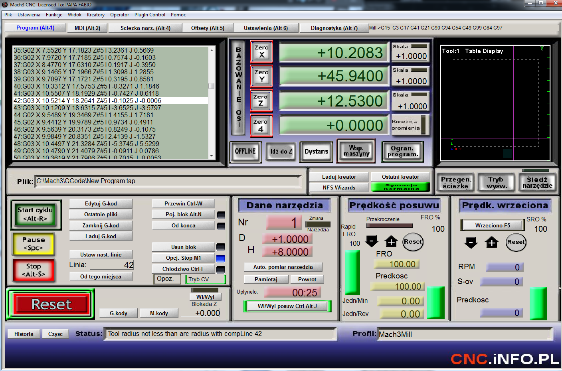
Task: Toggle the Od konca indicator button
Action: pyautogui.click(x=184, y=225)
